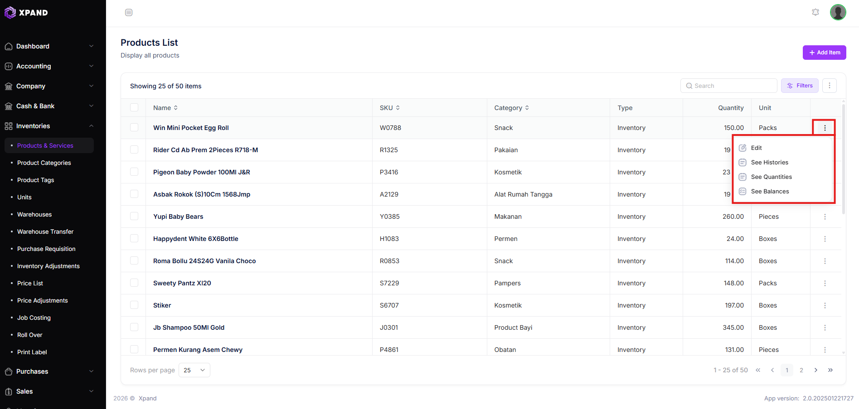The width and height of the screenshot is (859, 409).
Task: Toggle the sidebar collapse icon
Action: 129,13
